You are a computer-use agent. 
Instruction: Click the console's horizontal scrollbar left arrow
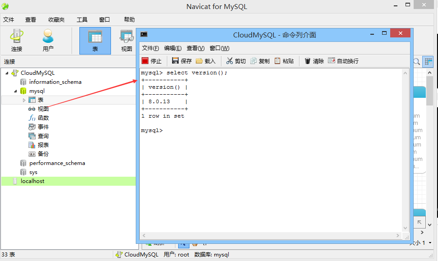(x=144, y=236)
